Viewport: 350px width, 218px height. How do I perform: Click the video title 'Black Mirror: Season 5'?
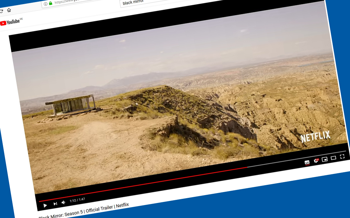click(84, 211)
